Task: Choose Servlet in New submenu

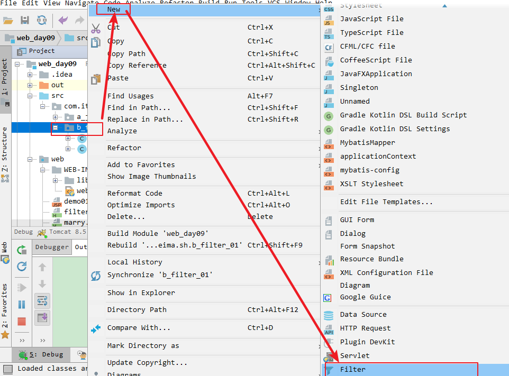Action: coord(415,355)
